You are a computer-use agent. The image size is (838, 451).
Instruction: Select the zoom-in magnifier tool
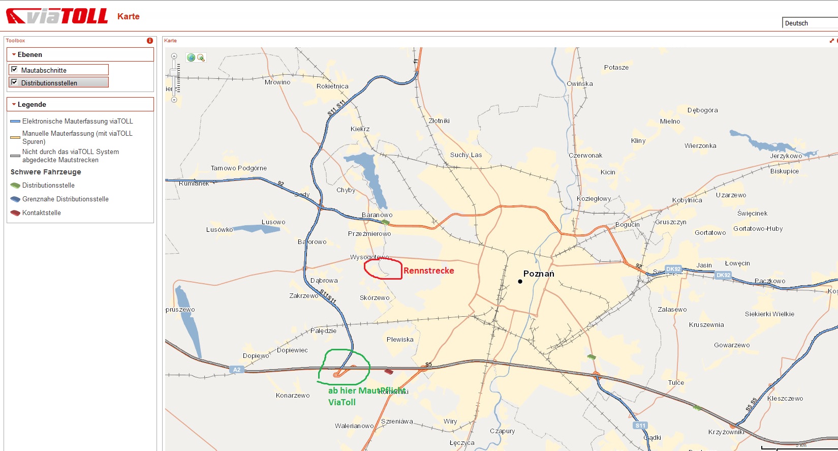[201, 58]
